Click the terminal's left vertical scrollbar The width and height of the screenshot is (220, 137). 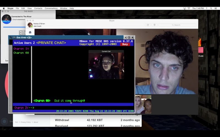(x=11, y=78)
